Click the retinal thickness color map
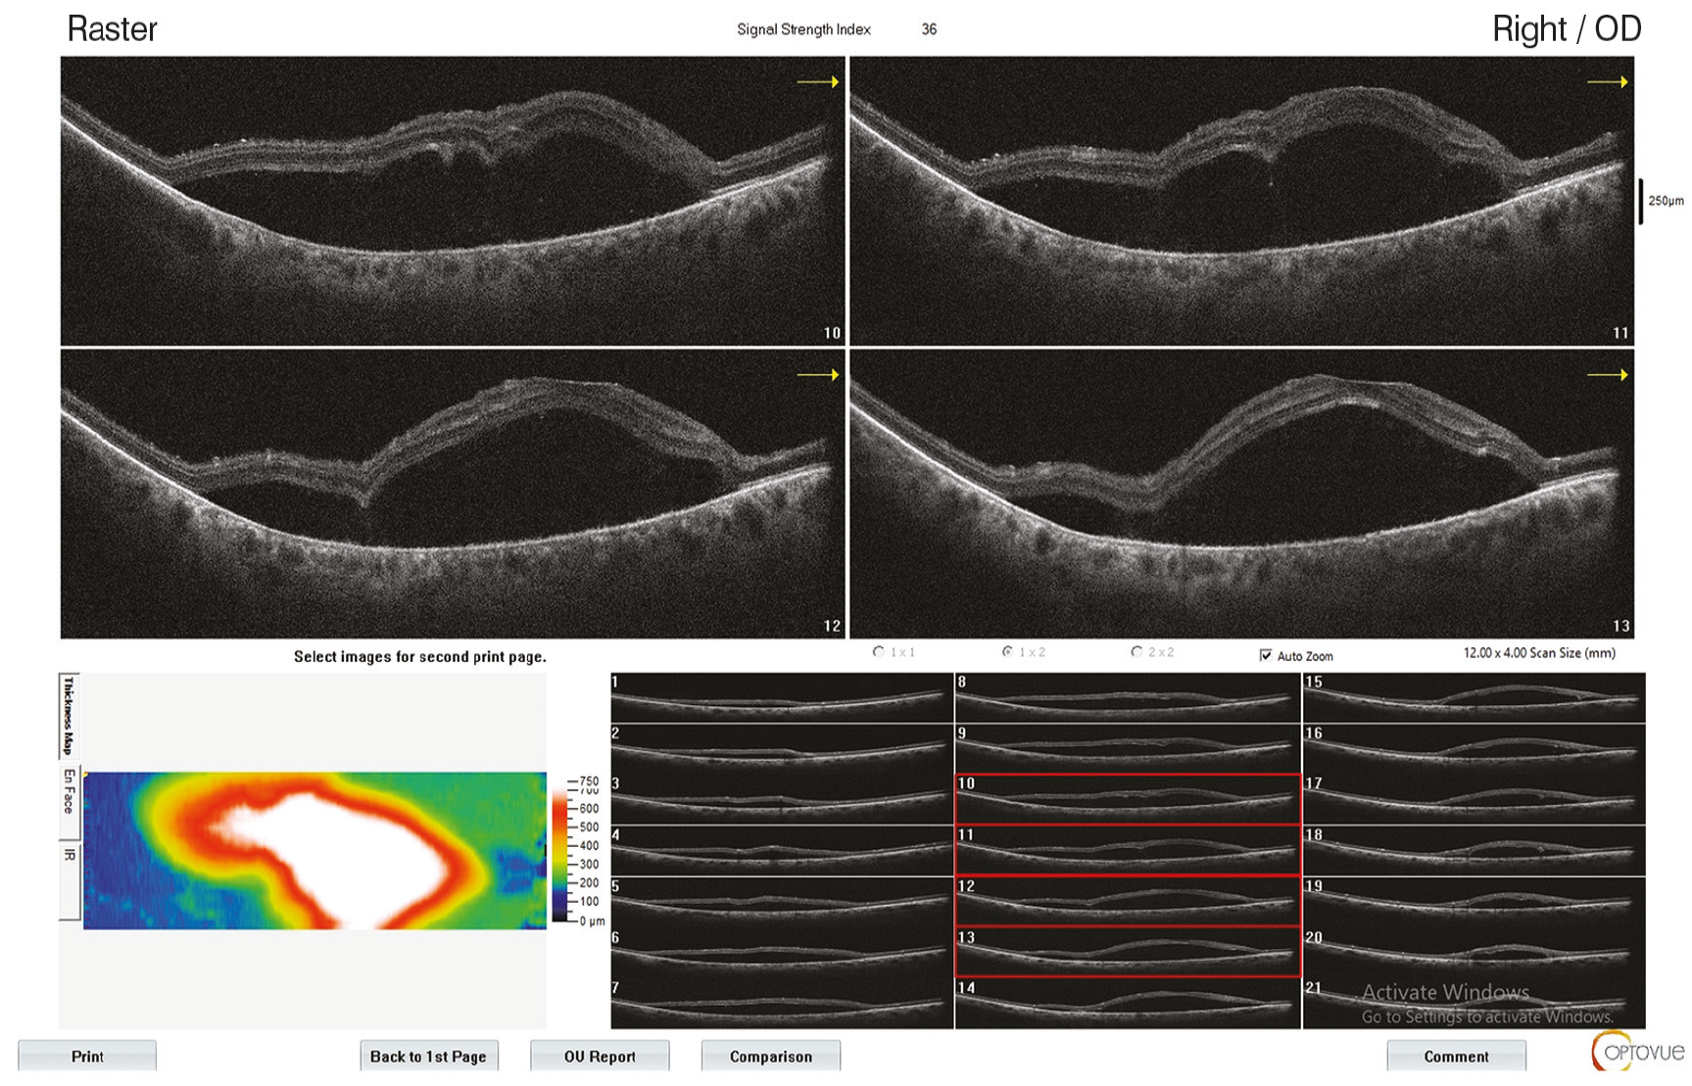The width and height of the screenshot is (1692, 1086). [x=314, y=850]
